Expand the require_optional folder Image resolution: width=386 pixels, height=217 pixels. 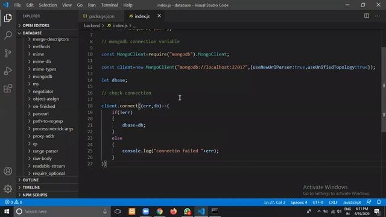49,174
